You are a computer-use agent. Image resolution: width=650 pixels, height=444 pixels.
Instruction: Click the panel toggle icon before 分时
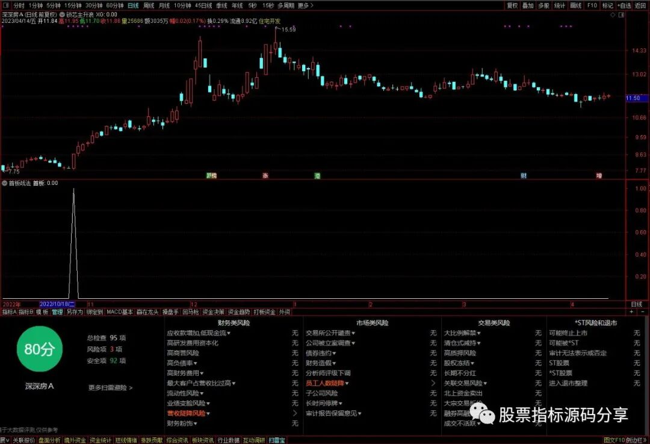click(x=7, y=5)
